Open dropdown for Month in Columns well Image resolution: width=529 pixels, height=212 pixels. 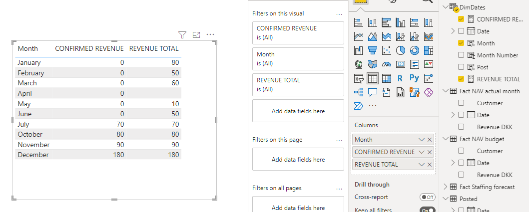click(422, 140)
